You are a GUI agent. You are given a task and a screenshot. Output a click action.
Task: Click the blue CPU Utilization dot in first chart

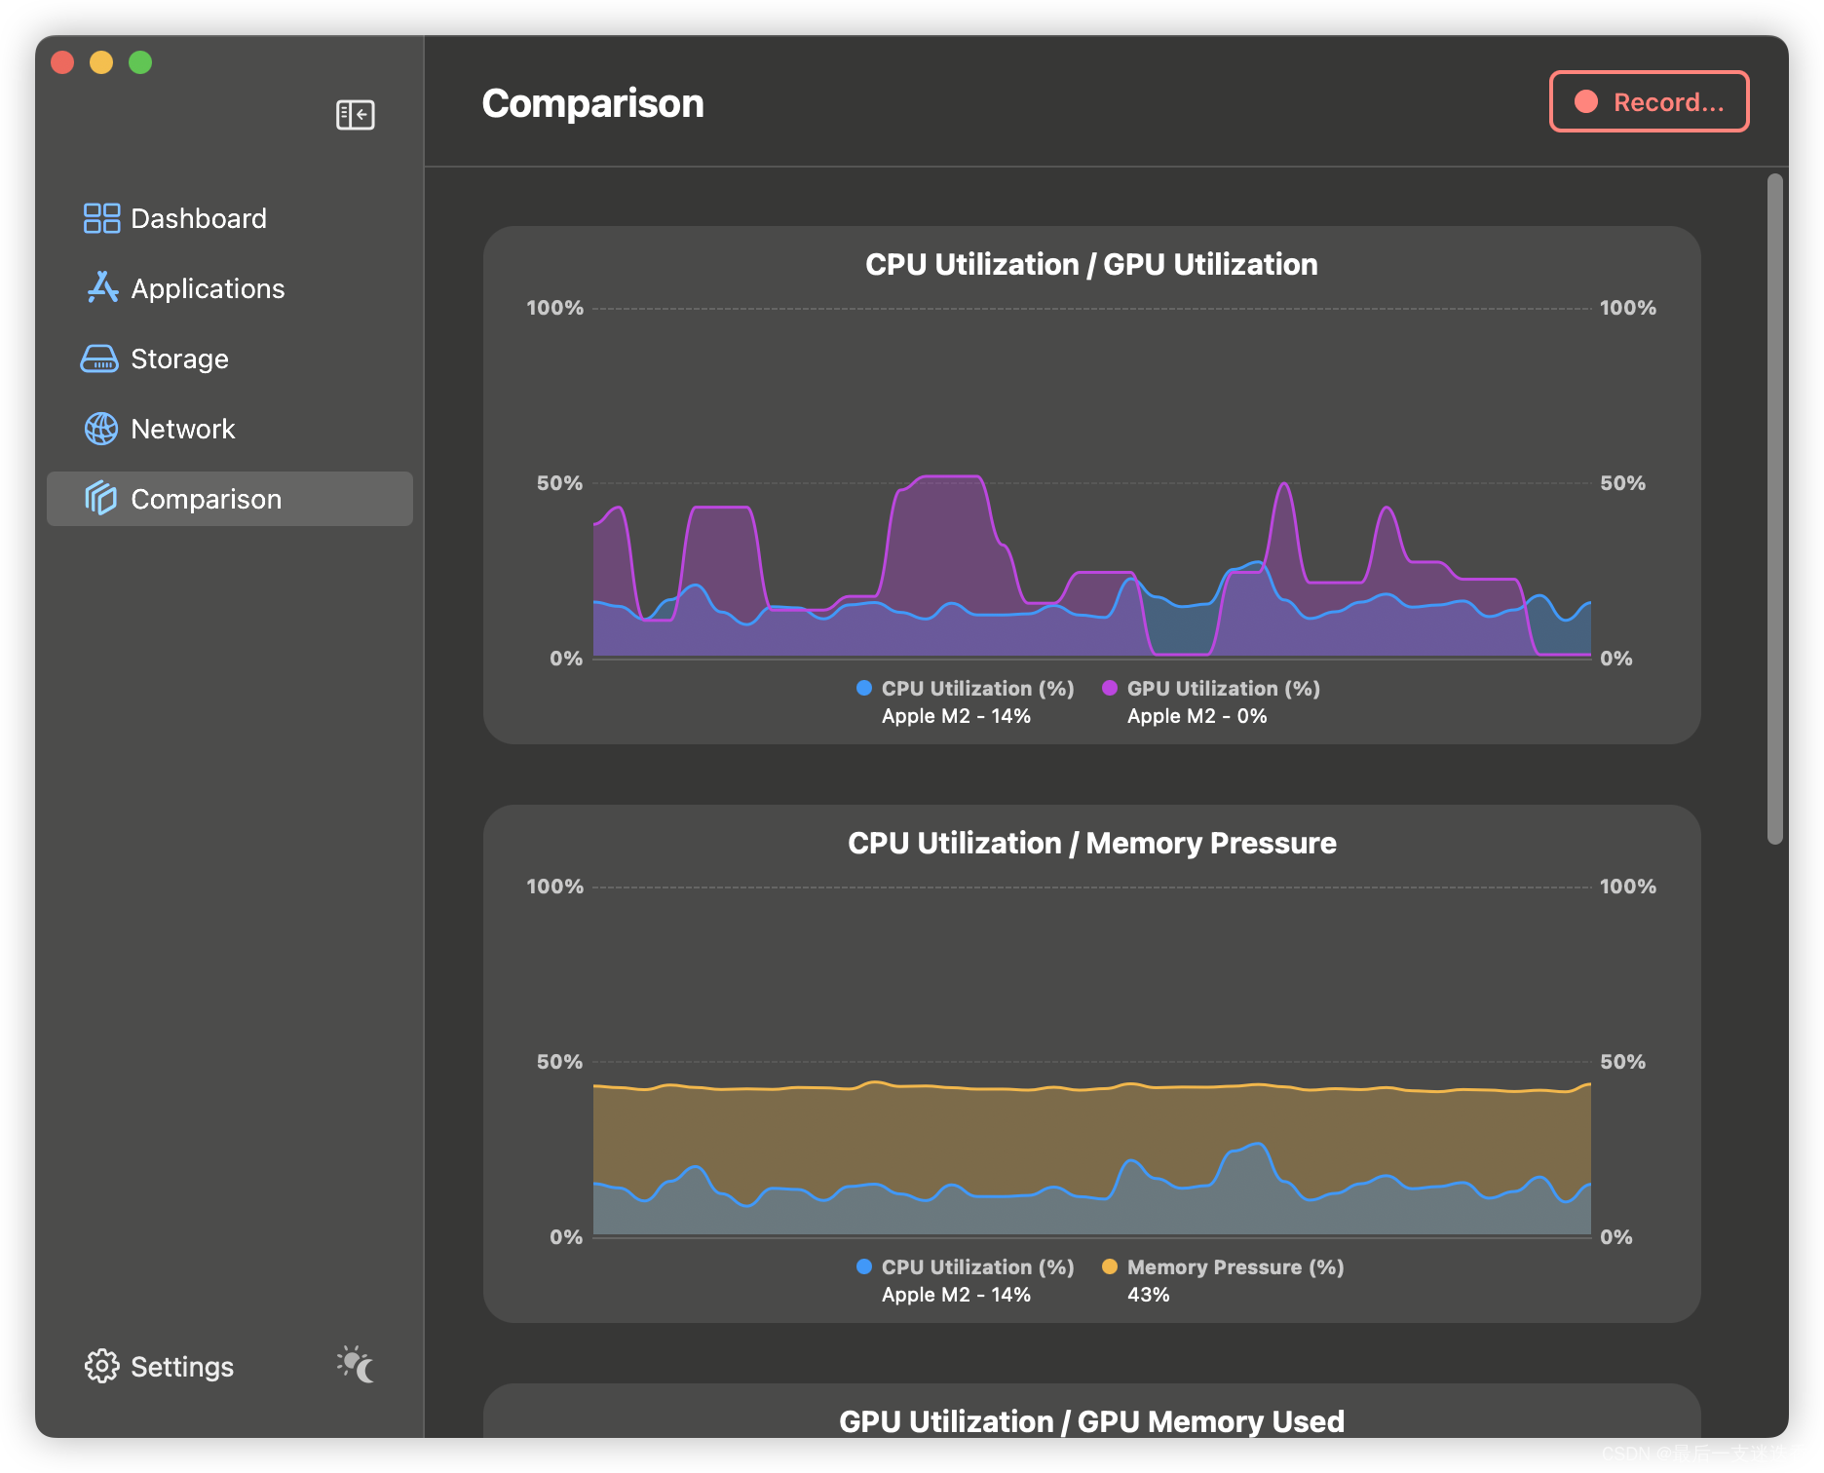pyautogui.click(x=864, y=688)
